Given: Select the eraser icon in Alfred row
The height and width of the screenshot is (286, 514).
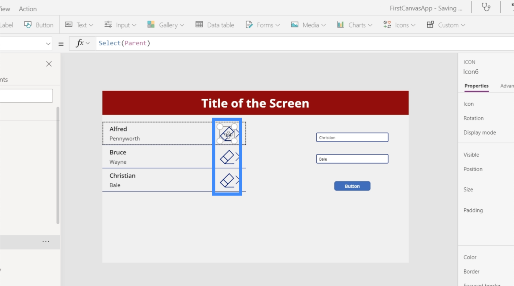Looking at the screenshot, I should [x=227, y=134].
